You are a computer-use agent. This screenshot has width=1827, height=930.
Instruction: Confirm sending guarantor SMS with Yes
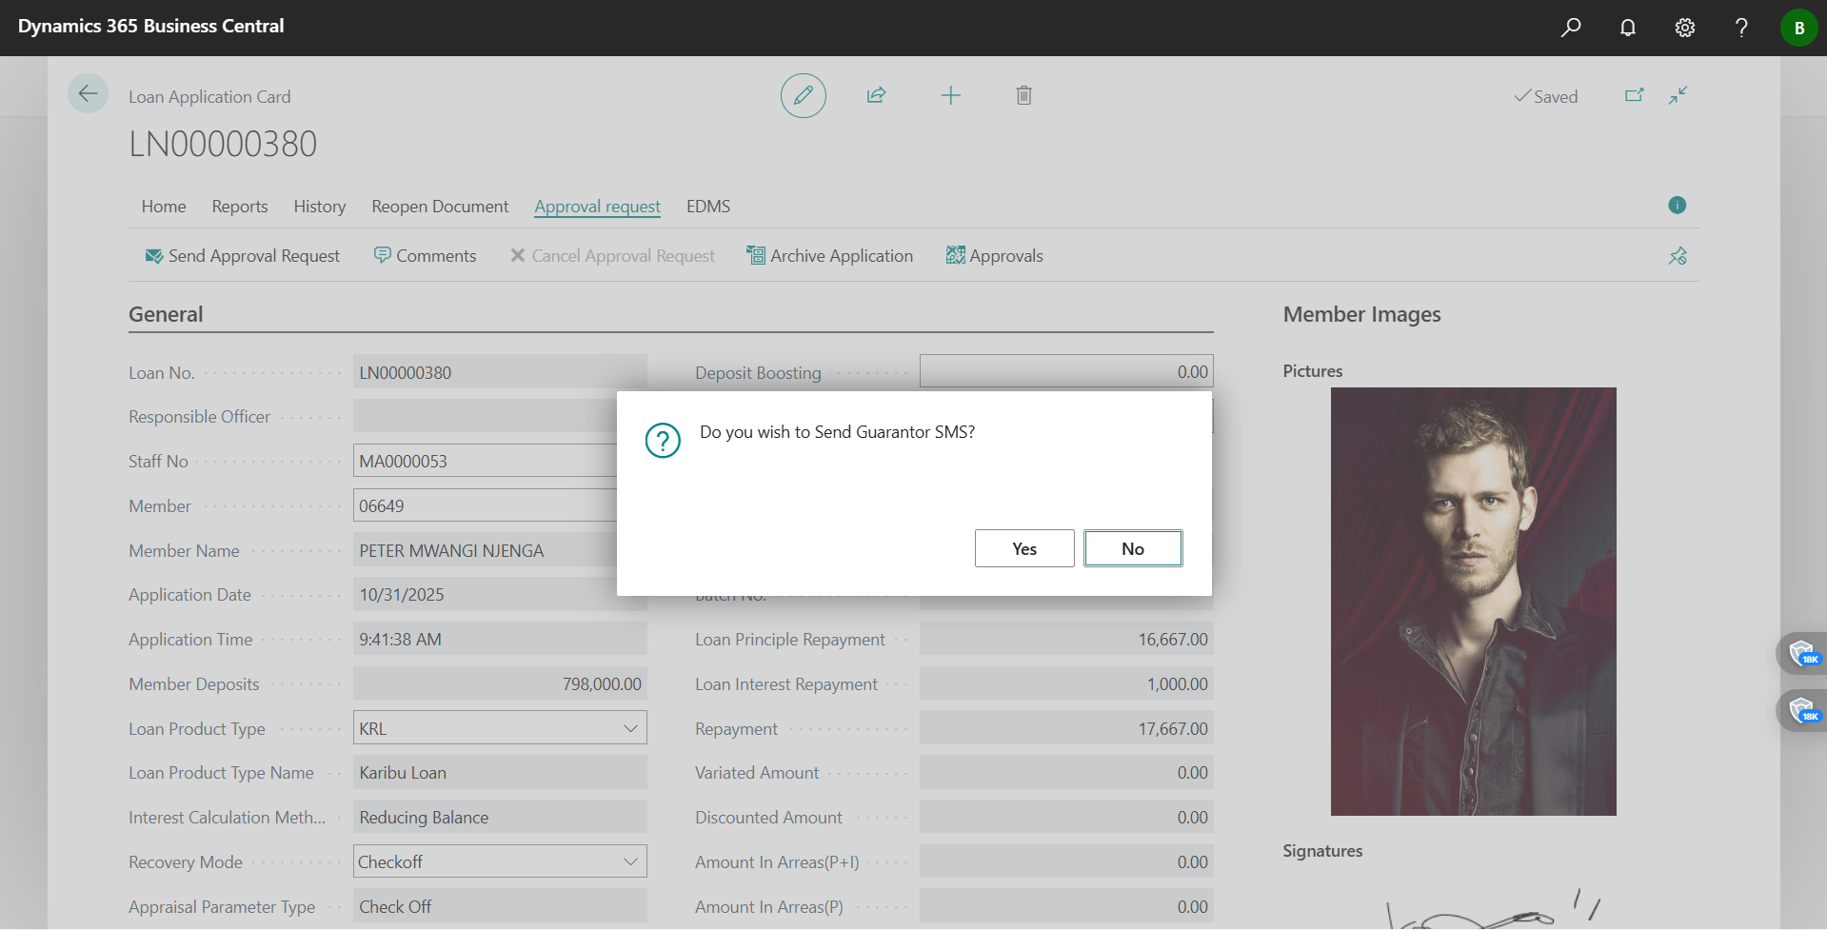[1023, 547]
